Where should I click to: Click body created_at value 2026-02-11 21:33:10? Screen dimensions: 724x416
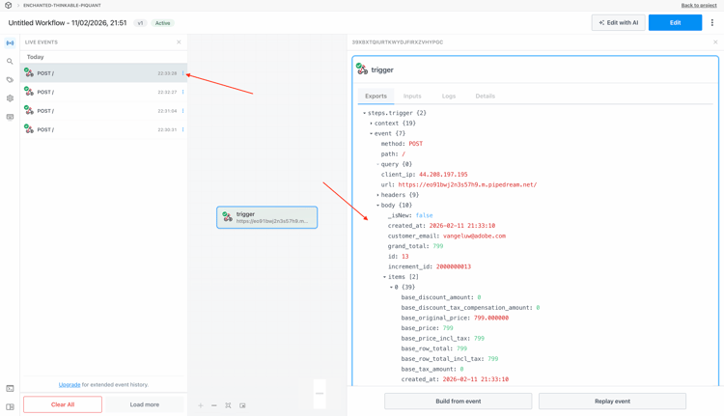462,226
